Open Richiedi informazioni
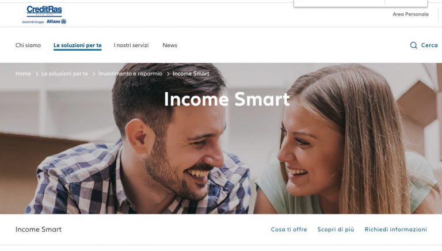The image size is (442, 251). click(396, 230)
